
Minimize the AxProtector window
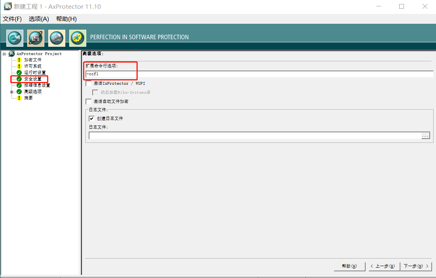coord(379,6)
